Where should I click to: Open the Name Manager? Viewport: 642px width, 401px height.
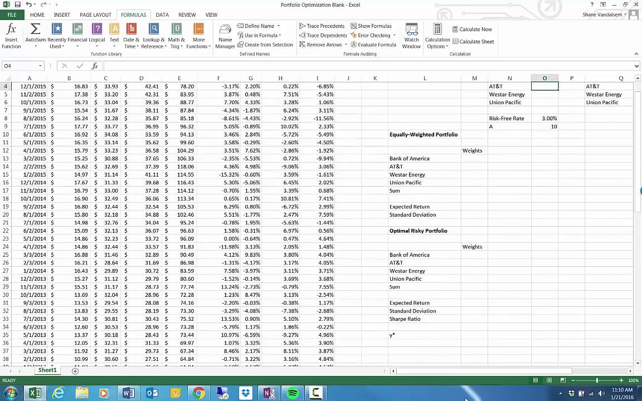225,36
